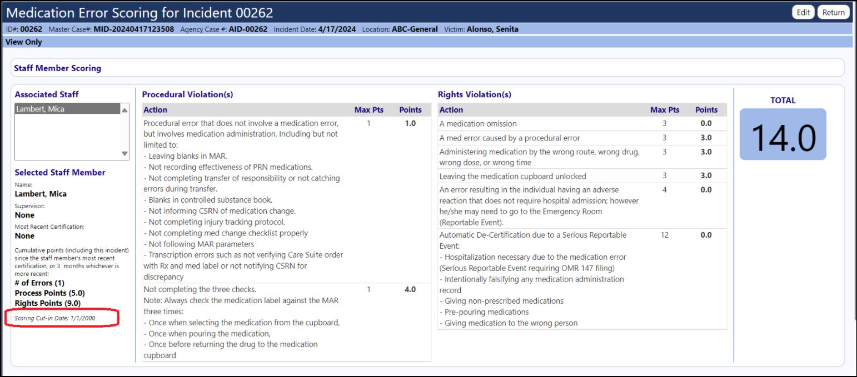Click 'Administering medication by the wrong route' row
Screen dimensions: 857x377
pyautogui.click(x=582, y=157)
